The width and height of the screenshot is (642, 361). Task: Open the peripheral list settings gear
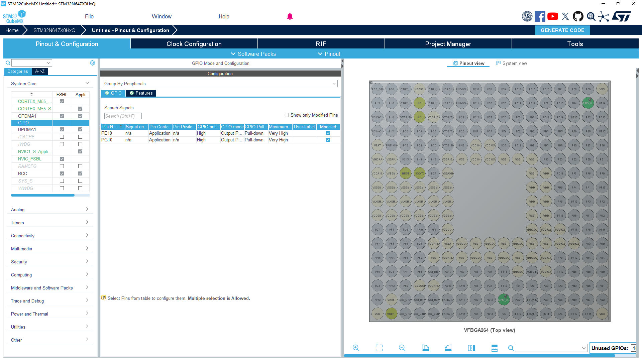pos(93,63)
